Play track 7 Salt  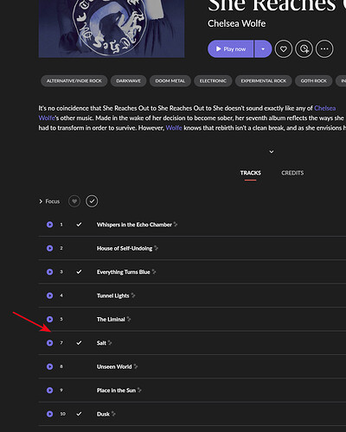tap(50, 343)
